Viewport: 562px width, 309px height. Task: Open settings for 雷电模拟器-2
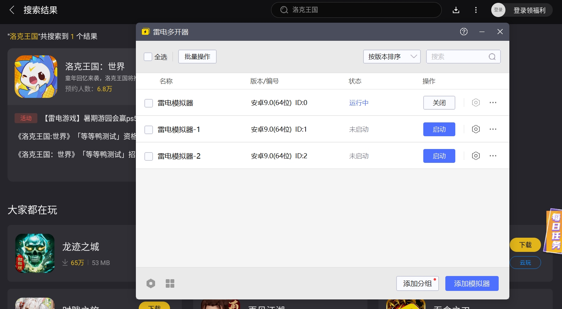click(476, 156)
